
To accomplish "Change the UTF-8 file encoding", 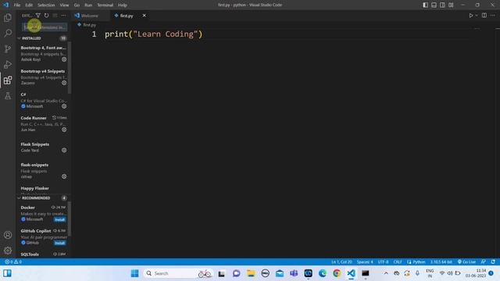I will (x=383, y=262).
